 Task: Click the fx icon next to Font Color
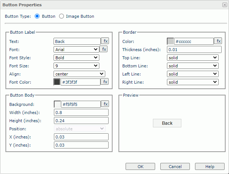click(105, 82)
